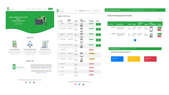Screen dimensions: 169x95
Task: Click Laporan in the operator navbar
Action: (x=147, y=10)
